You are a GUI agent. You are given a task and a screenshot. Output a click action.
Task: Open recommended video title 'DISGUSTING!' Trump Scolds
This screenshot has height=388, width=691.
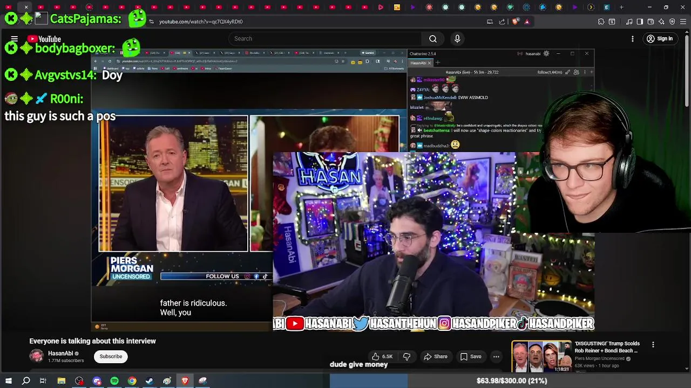607,347
